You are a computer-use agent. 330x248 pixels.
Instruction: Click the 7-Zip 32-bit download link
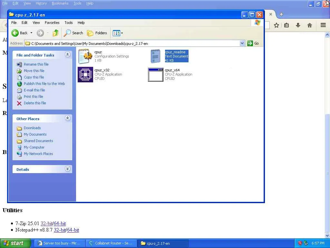[46, 223]
